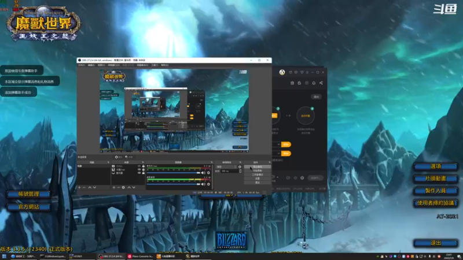Mute the desktop audio channel speaker
This screenshot has width=463, height=260.
point(203,184)
